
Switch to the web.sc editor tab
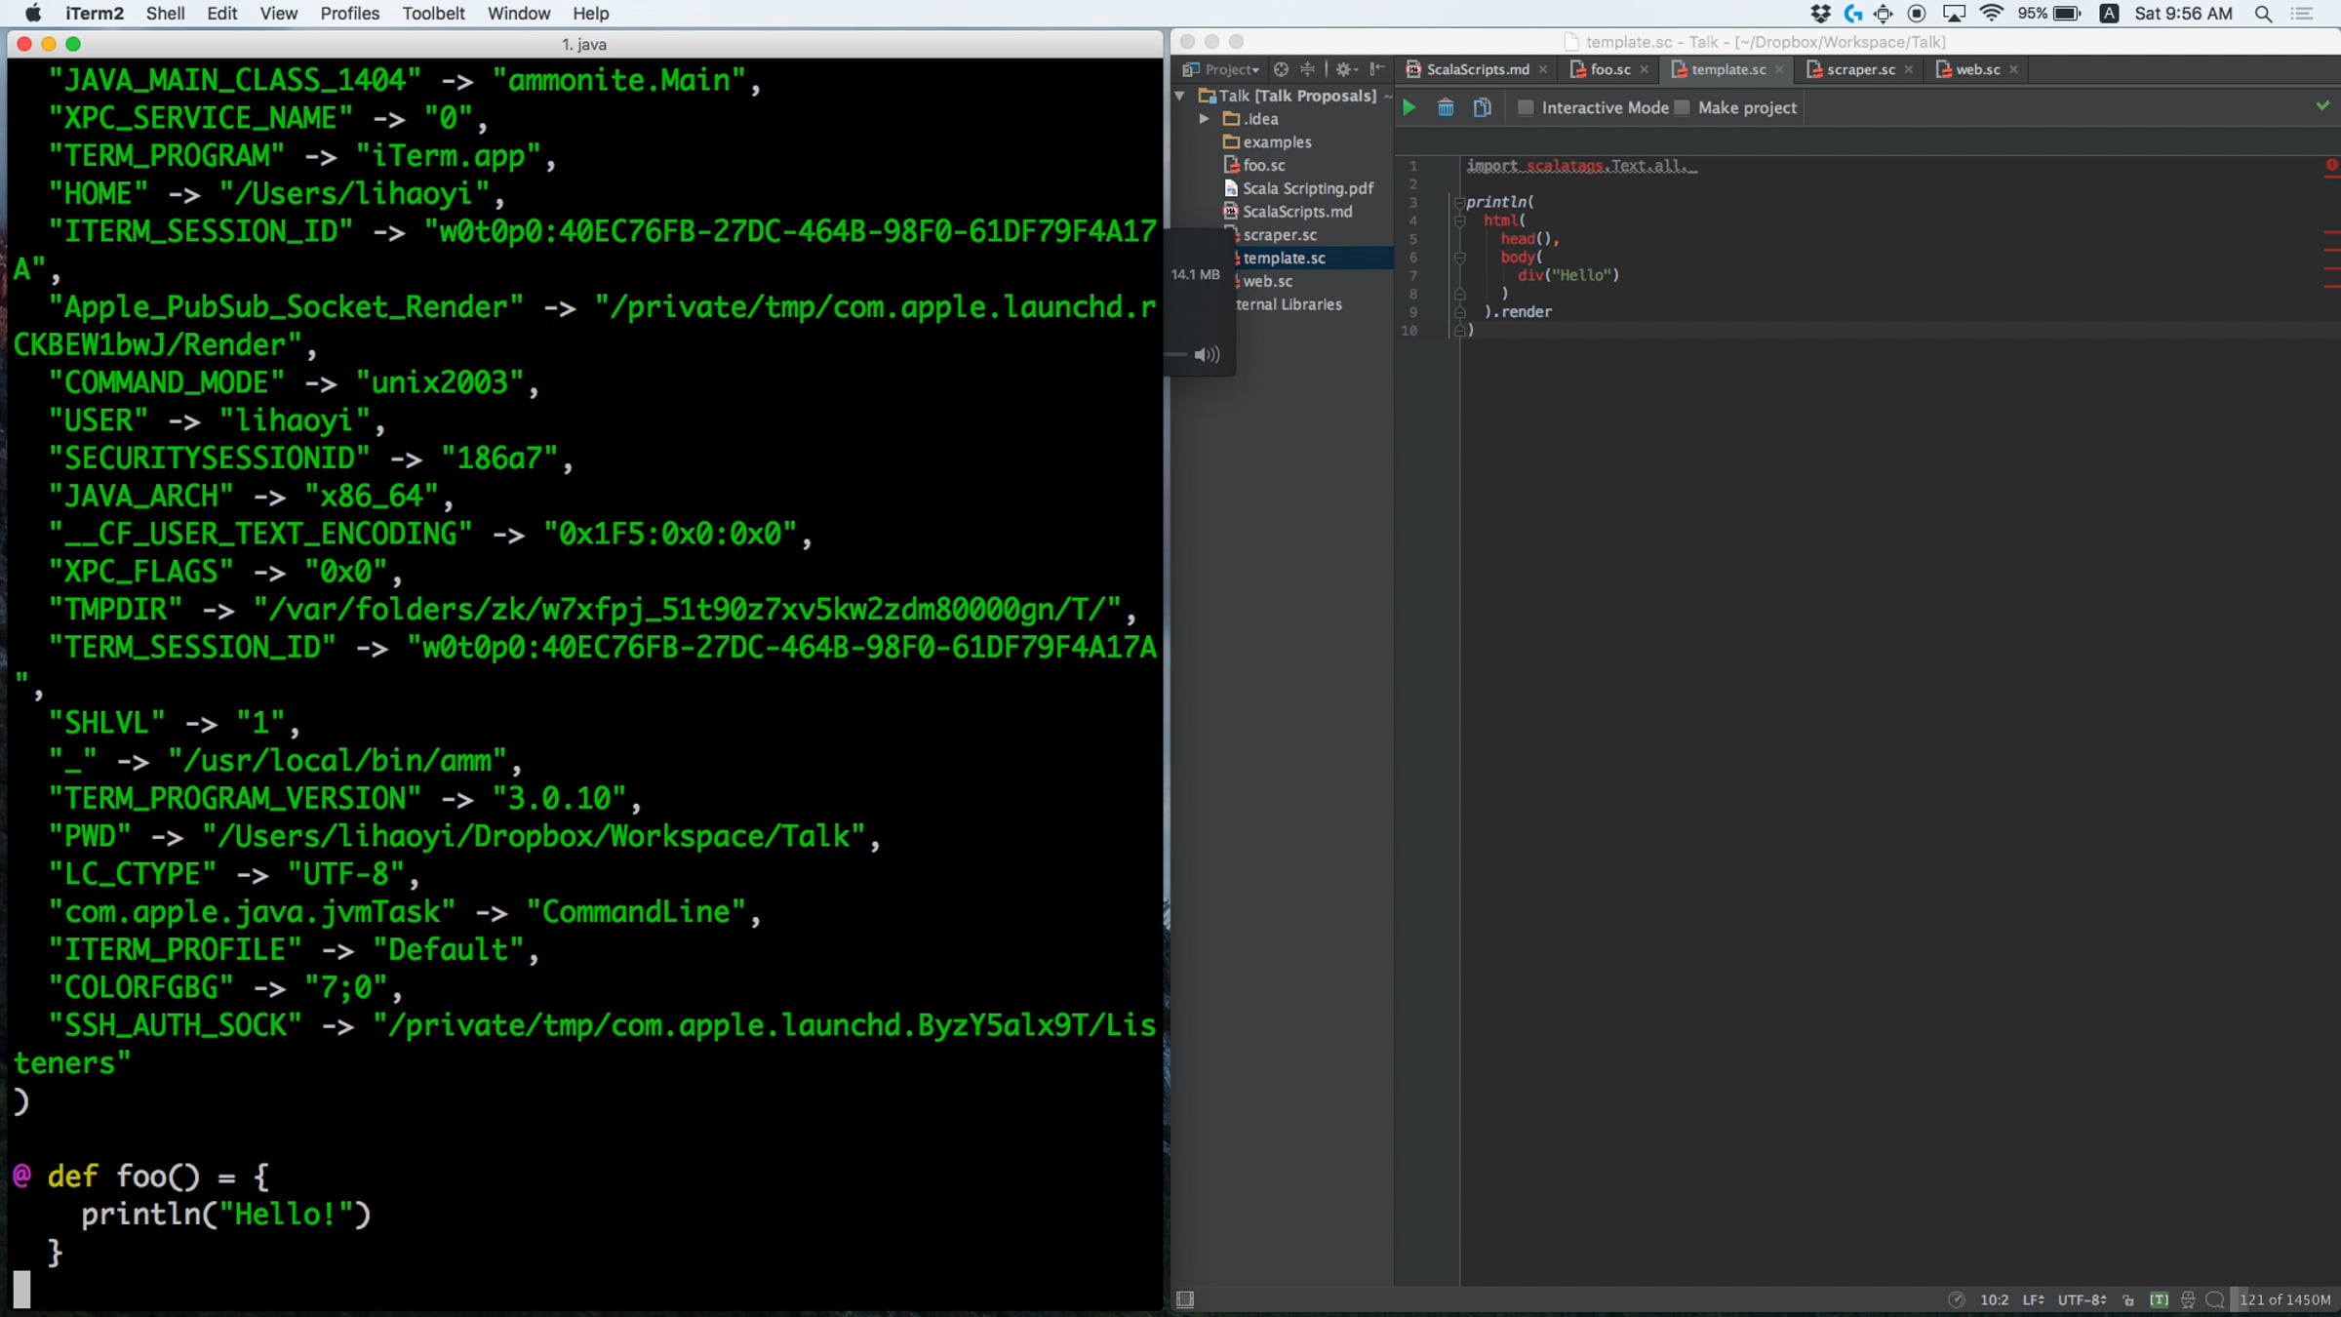[1977, 69]
